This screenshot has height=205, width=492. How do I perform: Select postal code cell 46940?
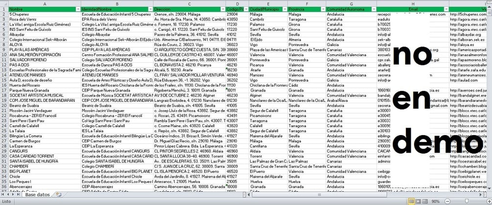coord(237,75)
